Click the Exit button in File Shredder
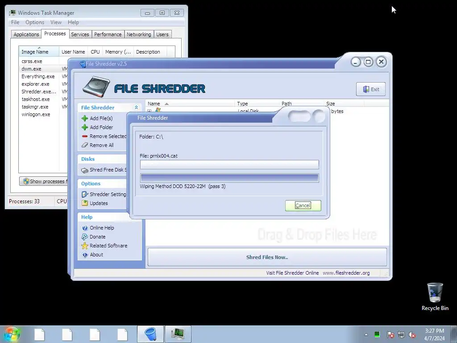Image resolution: width=457 pixels, height=343 pixels. click(x=371, y=89)
